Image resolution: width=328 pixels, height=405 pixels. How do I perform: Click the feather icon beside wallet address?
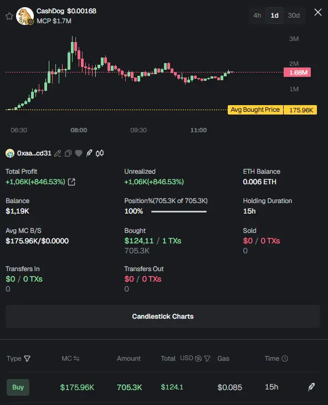89,153
